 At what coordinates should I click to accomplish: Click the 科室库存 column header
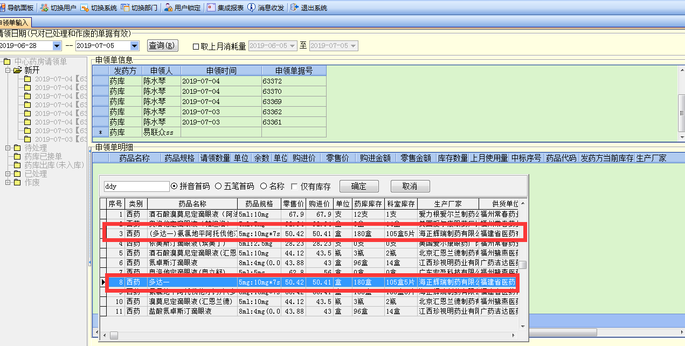(401, 204)
